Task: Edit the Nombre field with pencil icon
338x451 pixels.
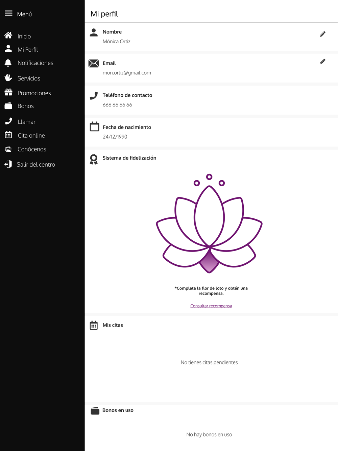Action: (x=322, y=34)
